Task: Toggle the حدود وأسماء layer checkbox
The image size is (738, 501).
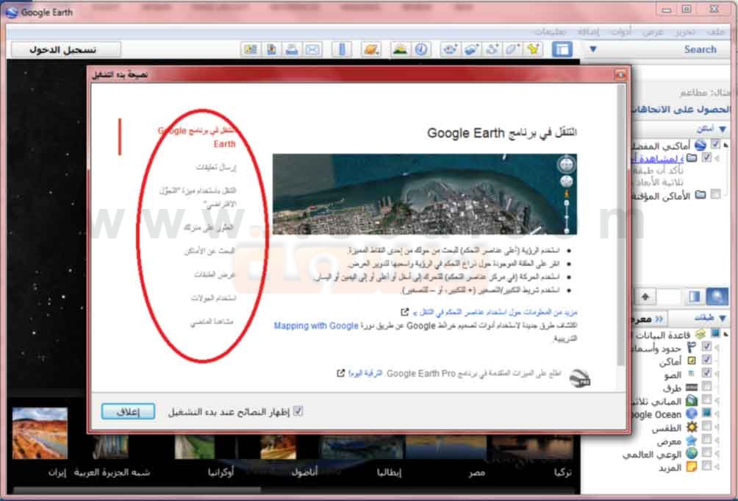Action: [x=706, y=347]
